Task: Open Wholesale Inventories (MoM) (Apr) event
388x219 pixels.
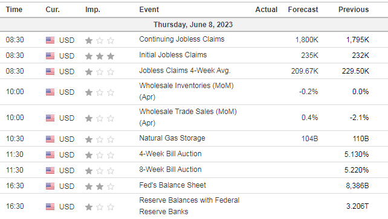Action: pyautogui.click(x=186, y=91)
